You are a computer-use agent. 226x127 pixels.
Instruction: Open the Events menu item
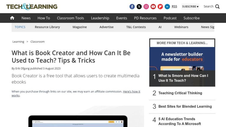(122, 18)
